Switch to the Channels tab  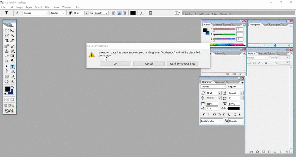(262, 53)
